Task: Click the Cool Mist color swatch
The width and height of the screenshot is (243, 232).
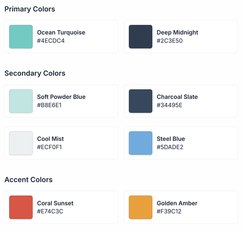Action: pos(21,143)
